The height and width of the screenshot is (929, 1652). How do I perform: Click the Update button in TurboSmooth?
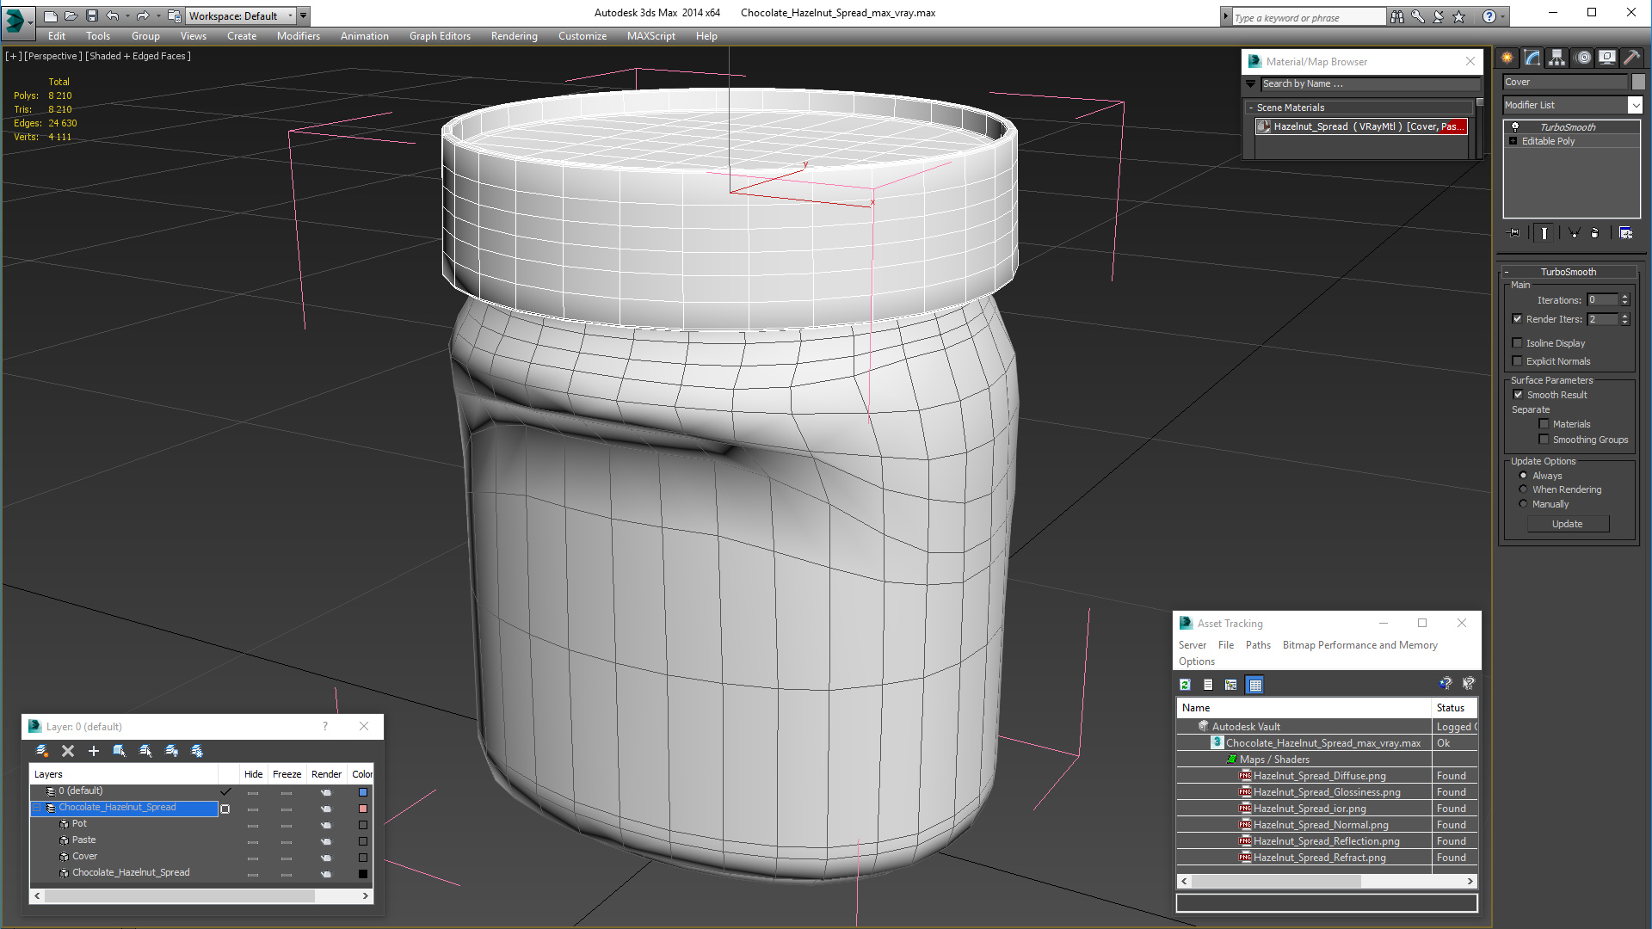(x=1568, y=524)
